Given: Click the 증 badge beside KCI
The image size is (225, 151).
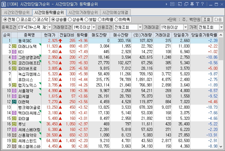Looking at the screenshot, I should [14, 52].
